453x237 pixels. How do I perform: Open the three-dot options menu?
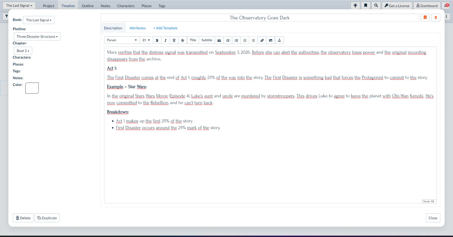(x=446, y=17)
